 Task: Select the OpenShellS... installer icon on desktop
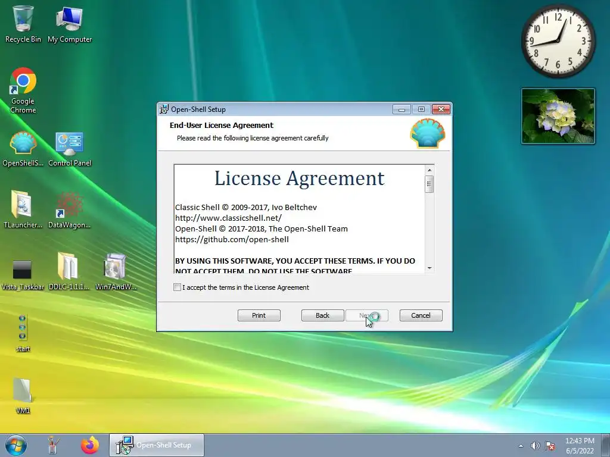(23, 149)
